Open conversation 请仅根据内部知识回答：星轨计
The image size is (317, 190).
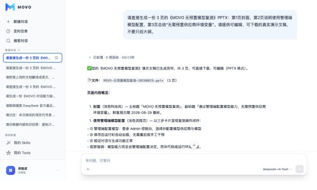click(x=30, y=125)
